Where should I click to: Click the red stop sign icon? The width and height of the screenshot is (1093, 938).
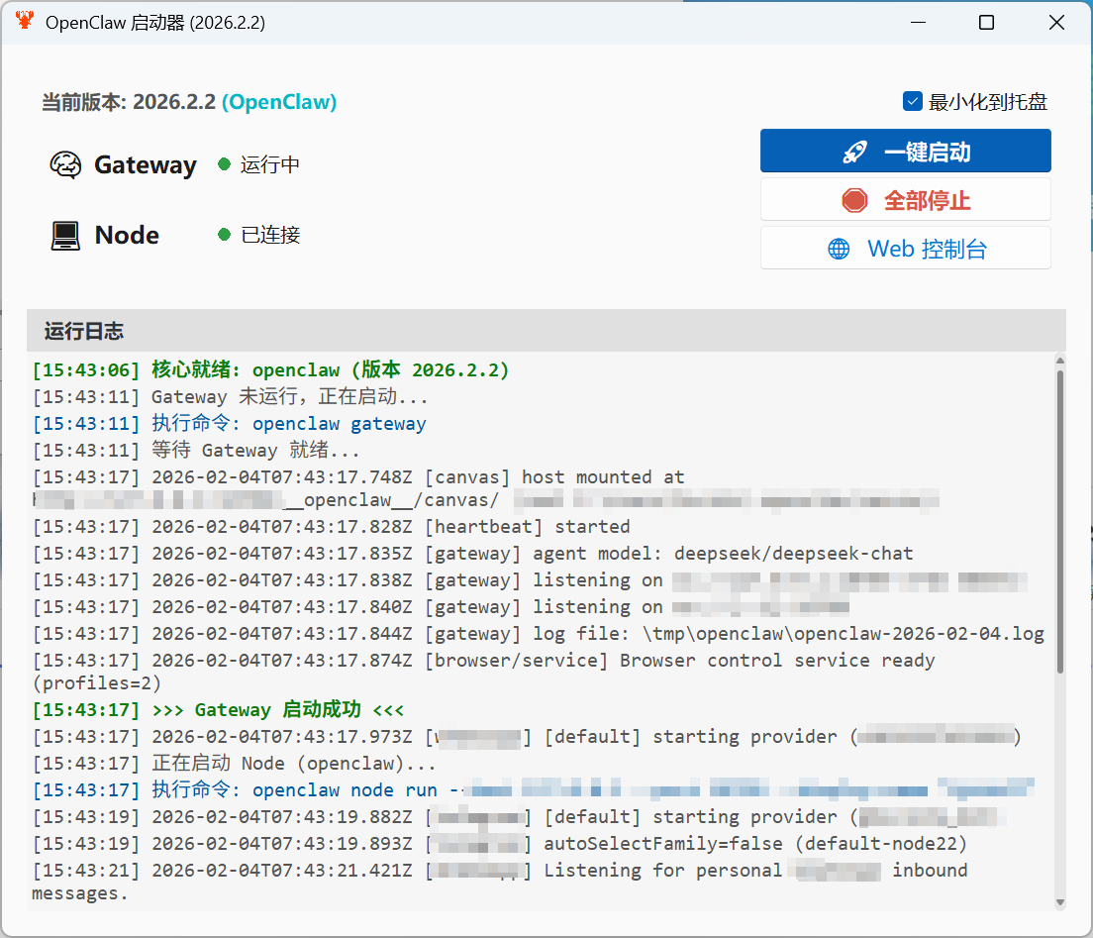coord(854,200)
